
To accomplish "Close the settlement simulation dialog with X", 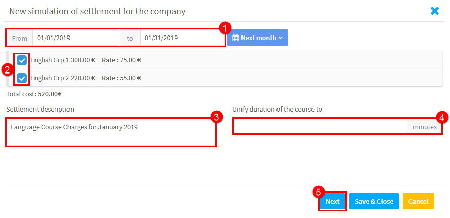I will [435, 11].
